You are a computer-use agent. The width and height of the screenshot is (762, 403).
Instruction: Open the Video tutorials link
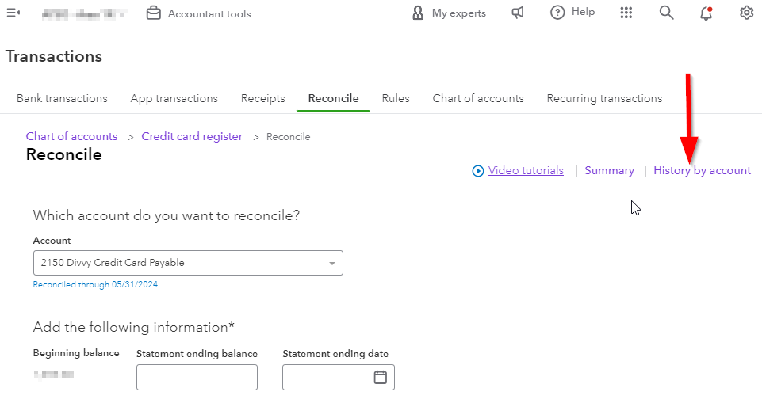click(x=525, y=170)
